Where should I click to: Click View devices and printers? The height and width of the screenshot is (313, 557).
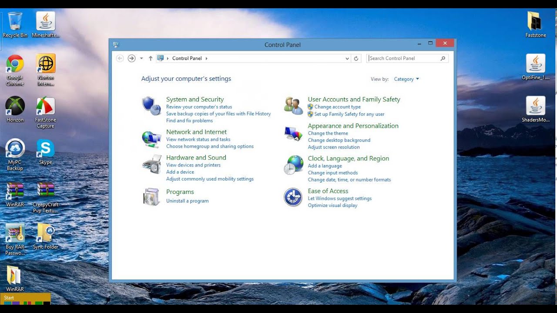[x=193, y=165]
